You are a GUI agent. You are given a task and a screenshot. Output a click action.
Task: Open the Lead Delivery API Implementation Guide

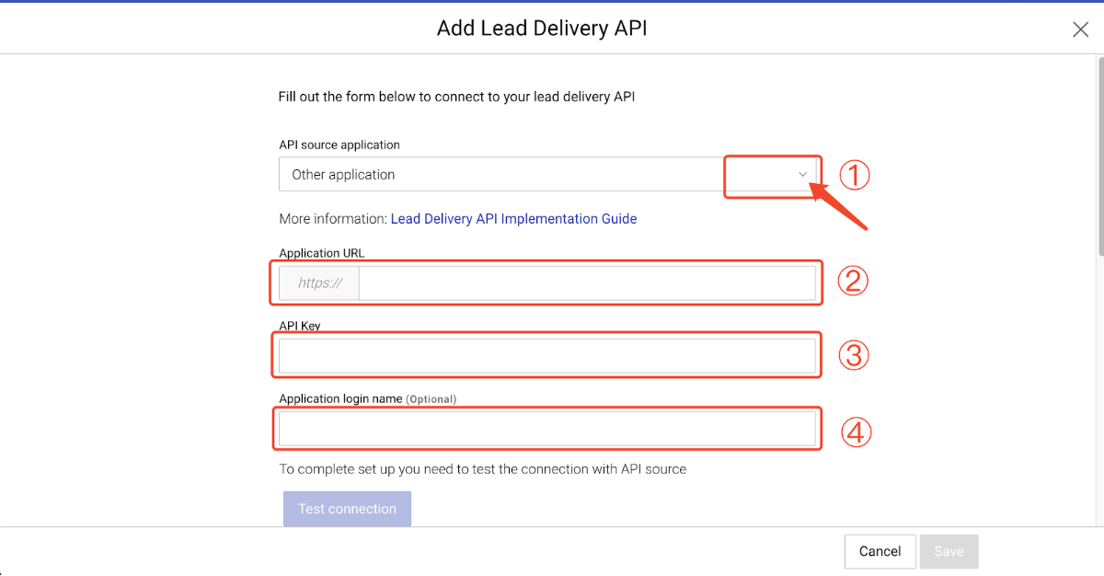click(x=513, y=219)
